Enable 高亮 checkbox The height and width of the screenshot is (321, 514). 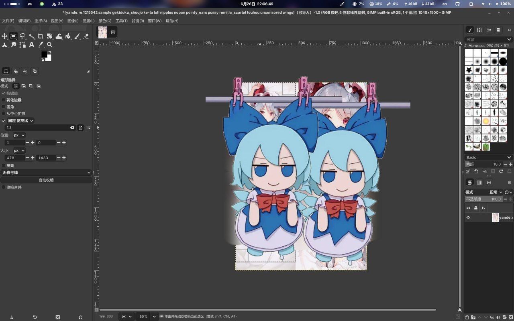tap(4, 165)
